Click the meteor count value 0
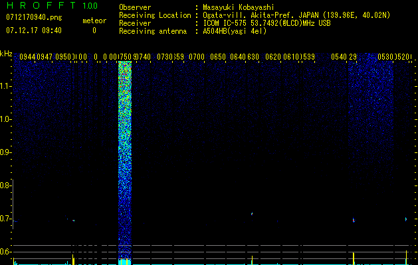Image resolution: width=418 pixels, height=265 pixels. pyautogui.click(x=94, y=30)
